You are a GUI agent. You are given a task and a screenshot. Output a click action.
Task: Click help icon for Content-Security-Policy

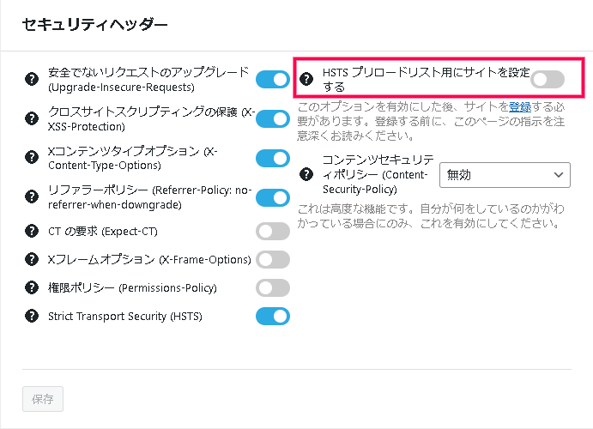pos(306,174)
